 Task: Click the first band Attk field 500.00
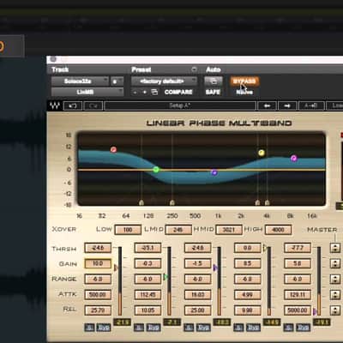pyautogui.click(x=98, y=294)
